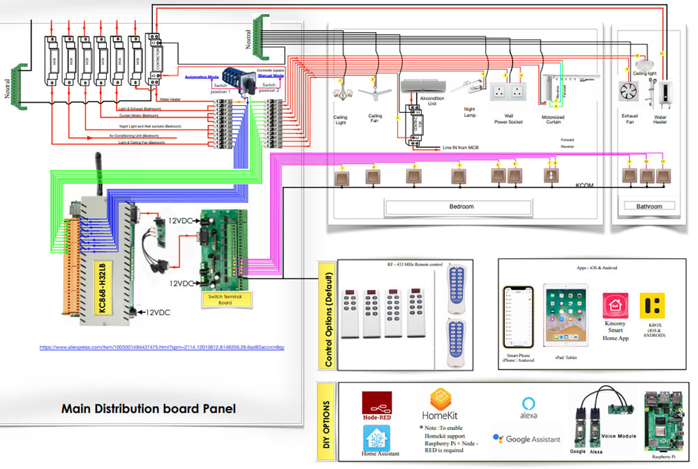Image resolution: width=698 pixels, height=469 pixels.
Task: Click the Automation Mode link
Action: 201,76
